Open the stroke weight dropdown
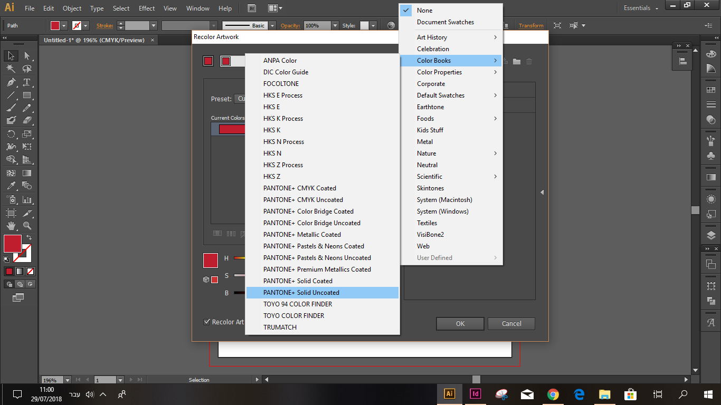Image resolution: width=721 pixels, height=405 pixels. (x=154, y=25)
